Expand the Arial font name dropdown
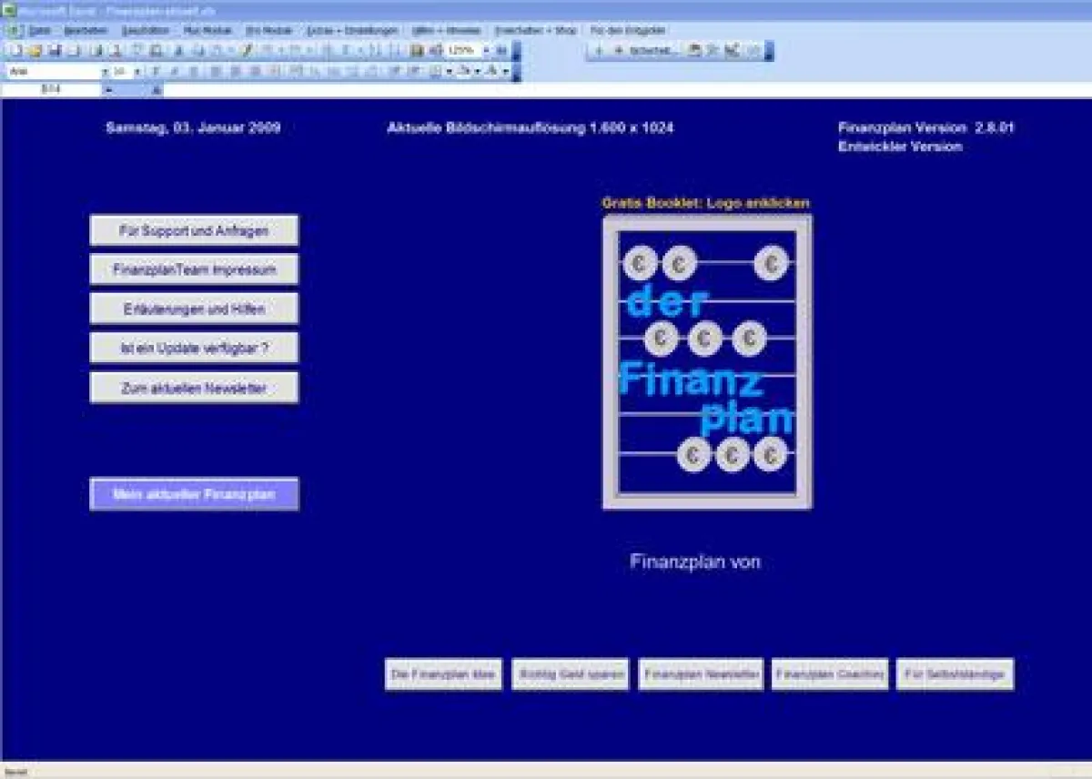This screenshot has height=779, width=1092. (x=106, y=71)
